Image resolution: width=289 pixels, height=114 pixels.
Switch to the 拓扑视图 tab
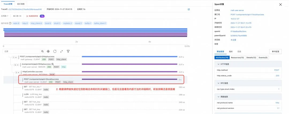click(x=21, y=4)
